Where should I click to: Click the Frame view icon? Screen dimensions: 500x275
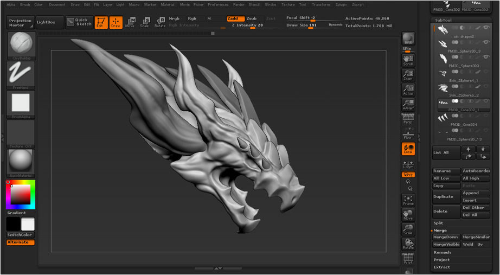pos(408,200)
